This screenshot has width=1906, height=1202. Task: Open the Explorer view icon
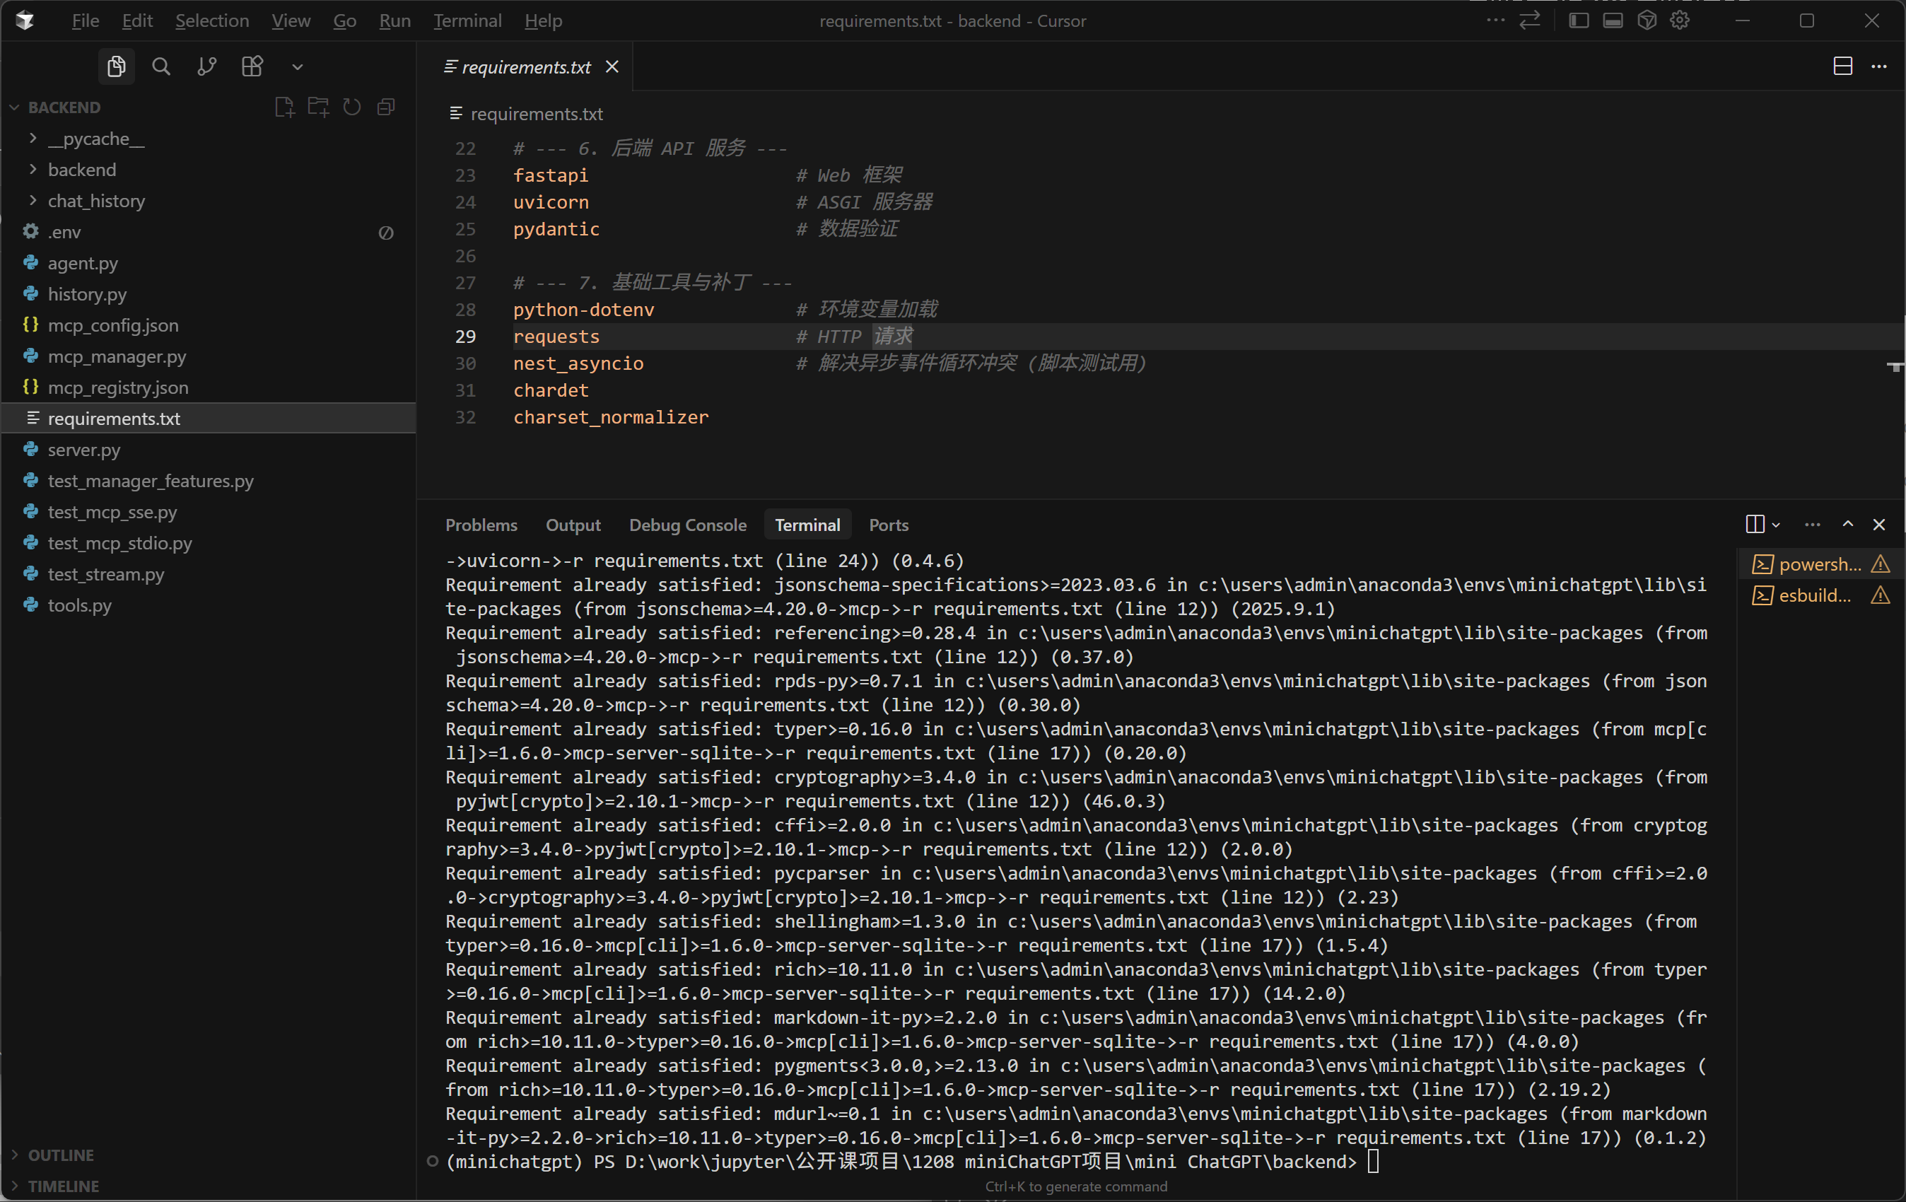(x=117, y=66)
